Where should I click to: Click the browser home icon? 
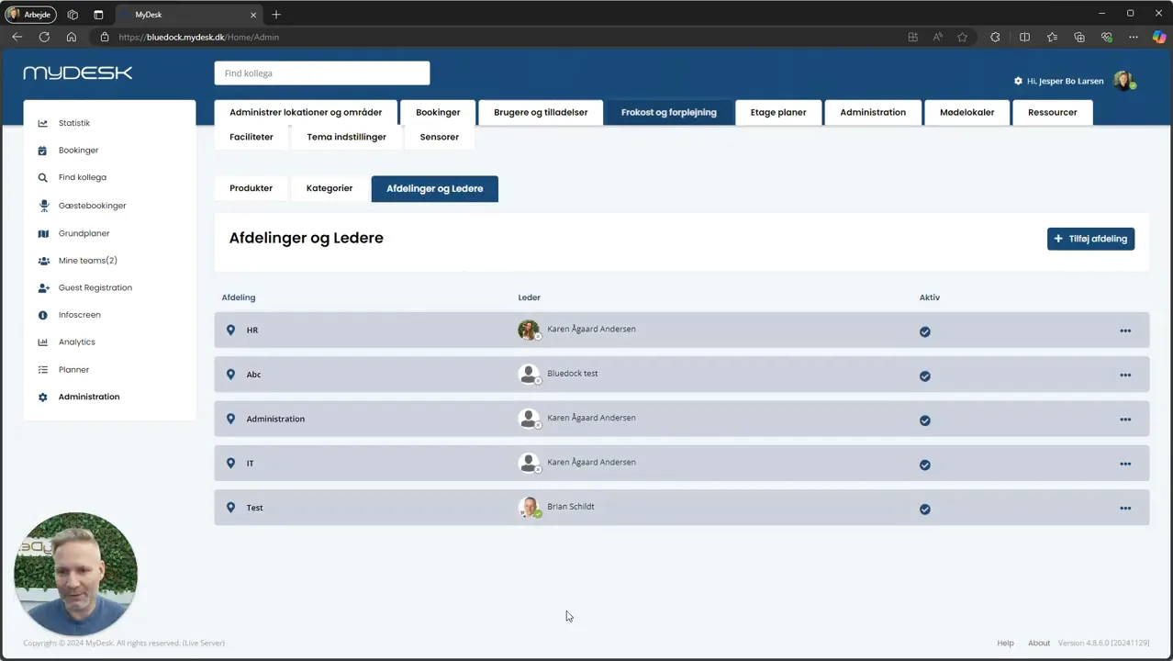point(72,37)
